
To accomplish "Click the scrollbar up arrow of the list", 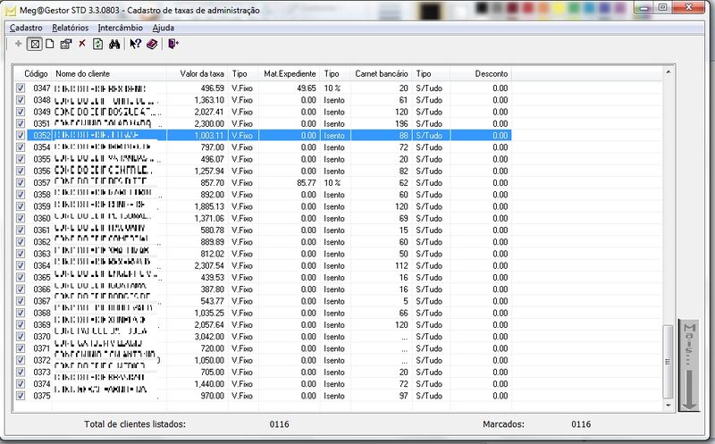I will (x=668, y=73).
